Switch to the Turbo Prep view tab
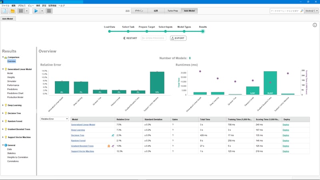This screenshot has height=180, width=320. [173, 11]
